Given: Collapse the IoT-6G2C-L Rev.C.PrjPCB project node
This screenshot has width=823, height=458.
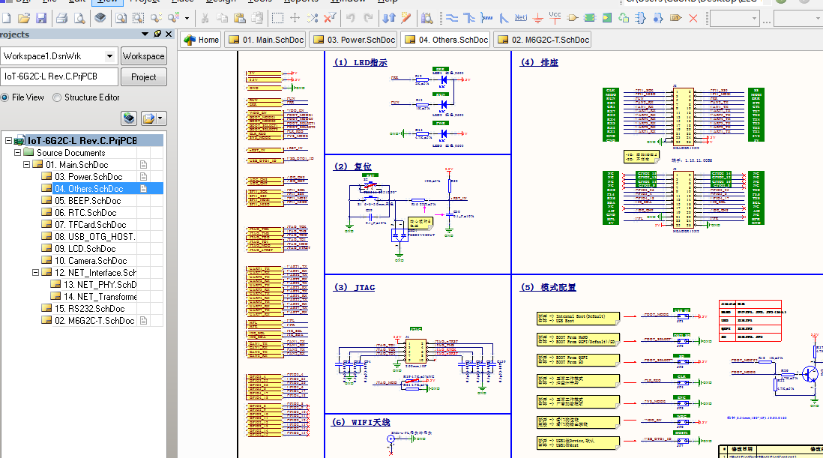Looking at the screenshot, I should tap(8, 141).
